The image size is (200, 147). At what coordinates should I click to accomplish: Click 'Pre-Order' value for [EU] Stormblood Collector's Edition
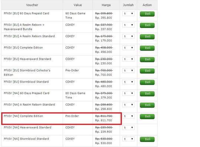click(x=72, y=70)
